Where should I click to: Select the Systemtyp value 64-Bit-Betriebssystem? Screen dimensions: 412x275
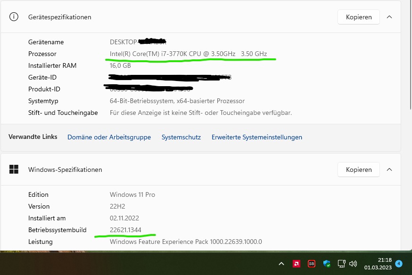tap(177, 101)
